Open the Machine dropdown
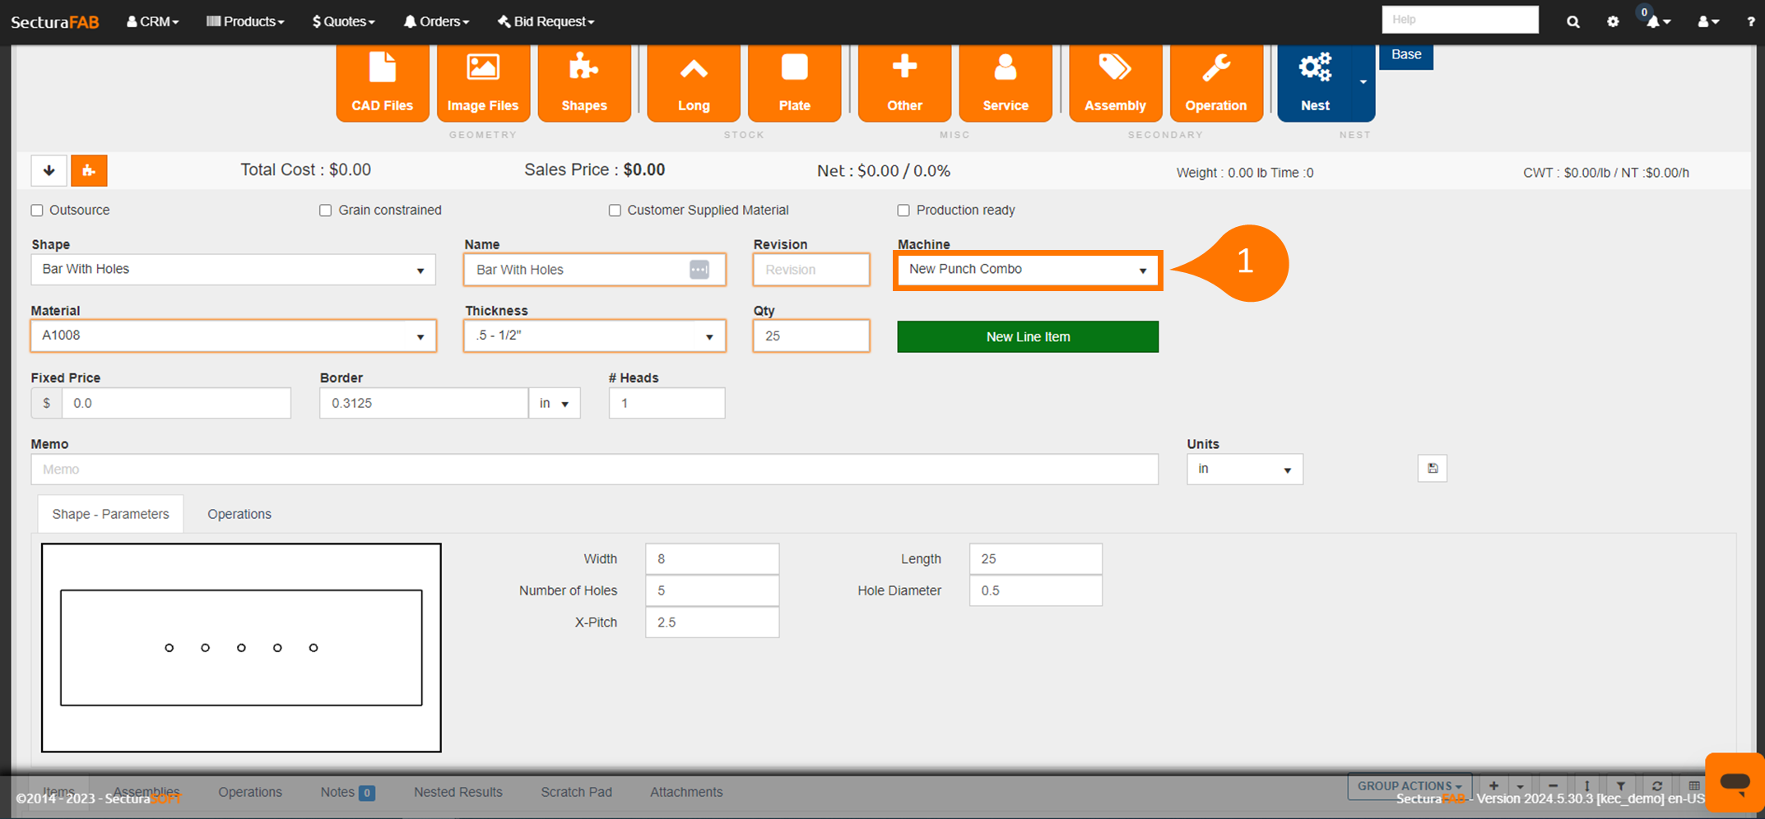The width and height of the screenshot is (1765, 819). pos(1027,270)
